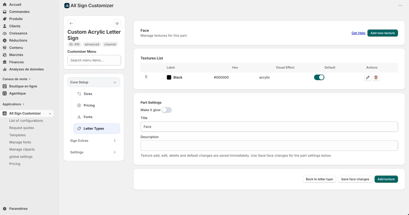Click Back to letter type button

pos(319,179)
